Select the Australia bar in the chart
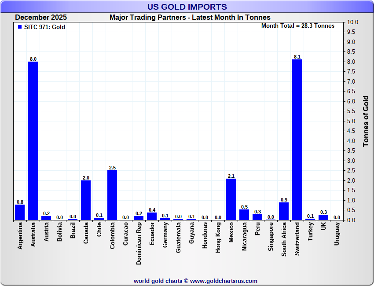374x286 pixels. pyautogui.click(x=33, y=141)
